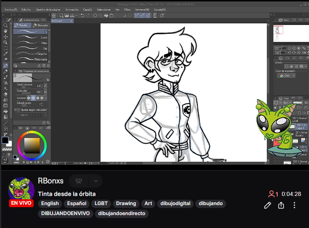Toggle notification bell for RBonxs

[79, 181]
